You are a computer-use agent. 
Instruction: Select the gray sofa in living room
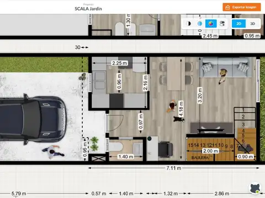226,67
